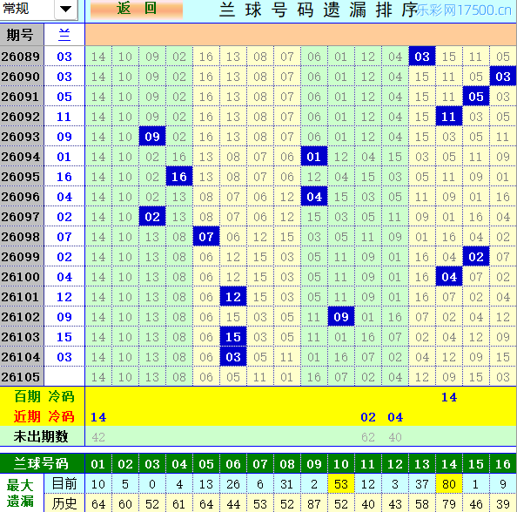This screenshot has width=517, height=512.
Task: Click highlighted 09 in row 26102
Action: [x=341, y=317]
